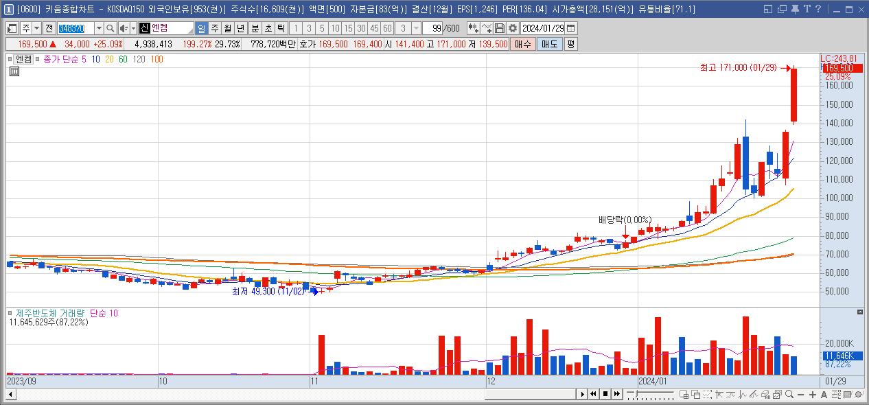Viewport: 869px width, 405px height.
Task: Click the minus zoom-out icon in bottom toolbar
Action: tap(800, 395)
